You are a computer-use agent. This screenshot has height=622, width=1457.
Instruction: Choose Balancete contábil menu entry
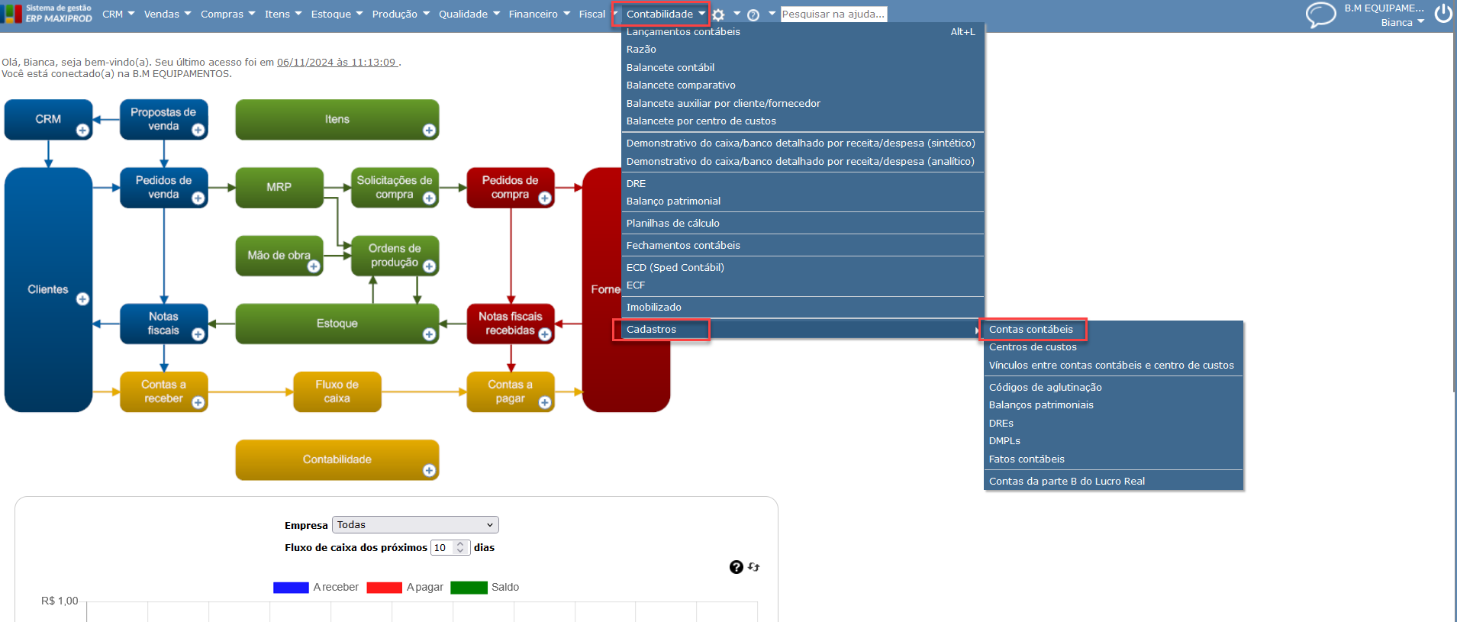click(801, 68)
